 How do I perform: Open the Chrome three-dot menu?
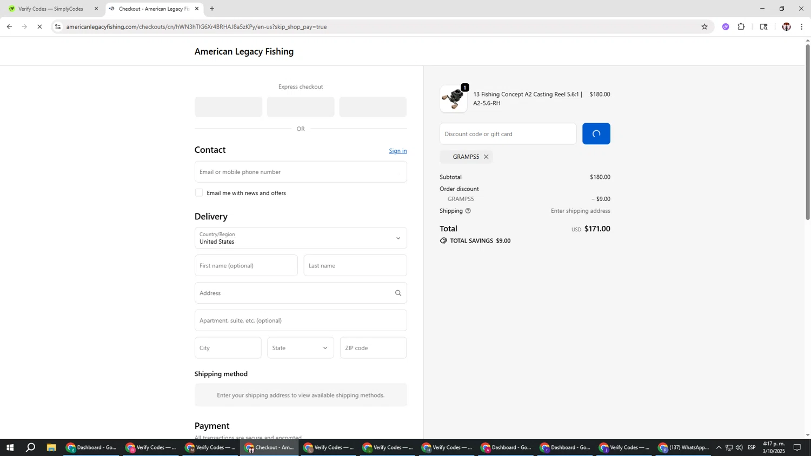(x=802, y=26)
